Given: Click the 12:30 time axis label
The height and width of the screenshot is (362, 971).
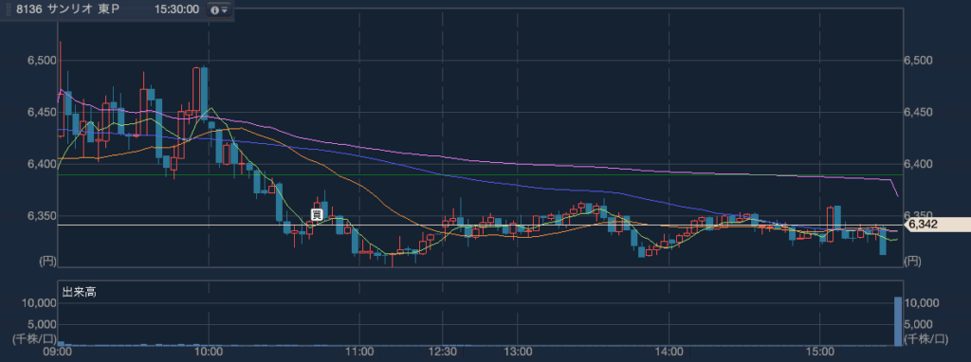Looking at the screenshot, I should [x=442, y=353].
